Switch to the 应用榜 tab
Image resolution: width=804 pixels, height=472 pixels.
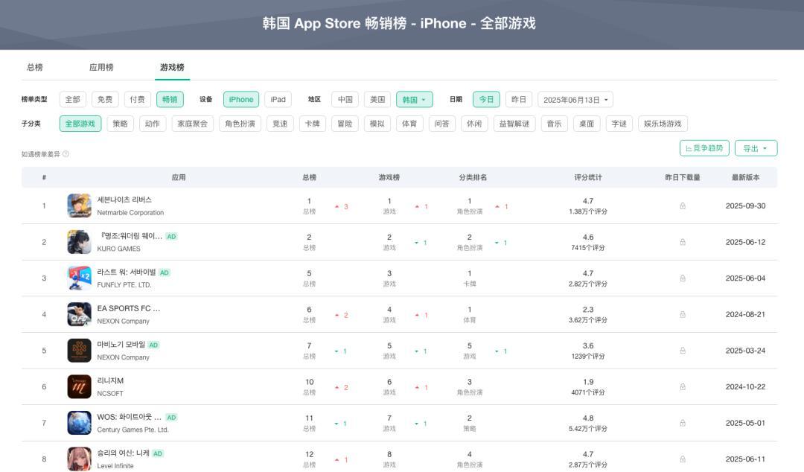tap(101, 67)
